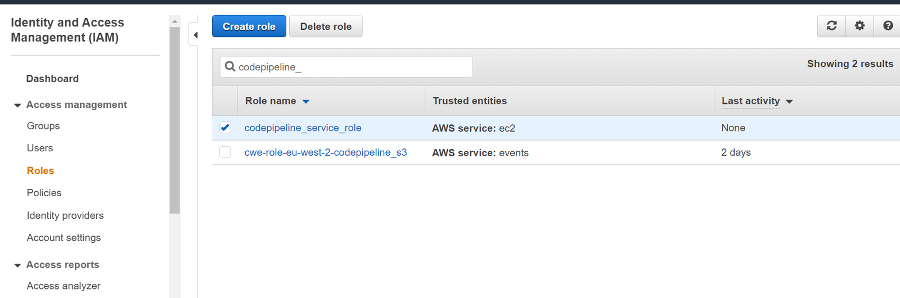
Task: Go to Policies in sidebar
Action: 44,193
